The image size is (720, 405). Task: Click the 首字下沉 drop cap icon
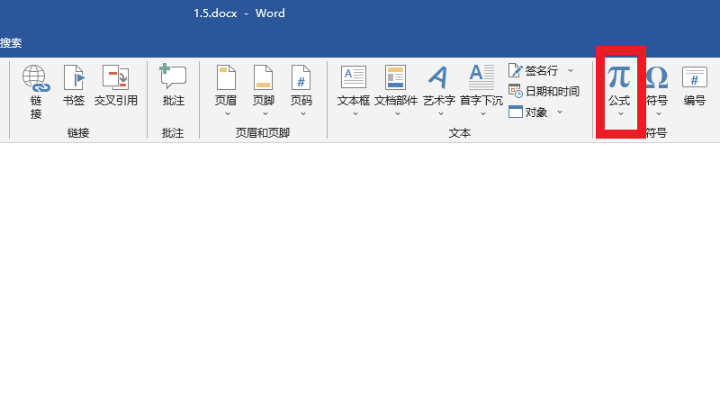click(x=481, y=78)
